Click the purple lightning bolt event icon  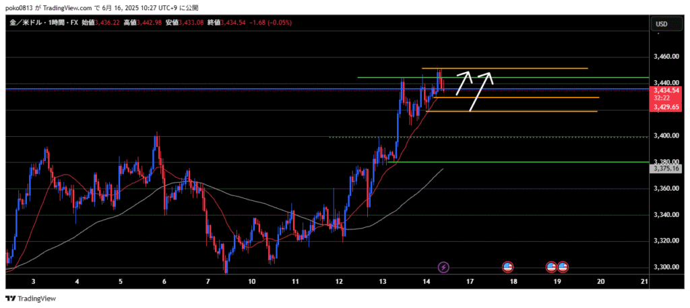pyautogui.click(x=443, y=268)
